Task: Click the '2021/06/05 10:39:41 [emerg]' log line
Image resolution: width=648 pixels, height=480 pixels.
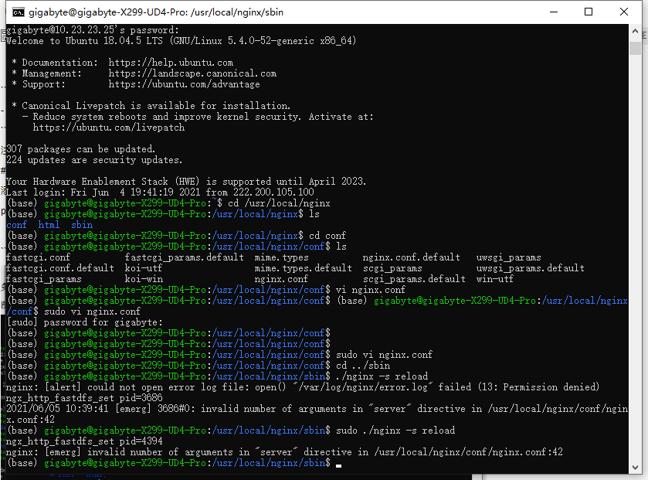Action: 317,414
